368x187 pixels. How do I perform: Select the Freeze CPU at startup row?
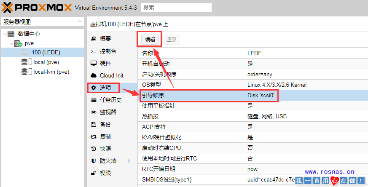point(253,148)
